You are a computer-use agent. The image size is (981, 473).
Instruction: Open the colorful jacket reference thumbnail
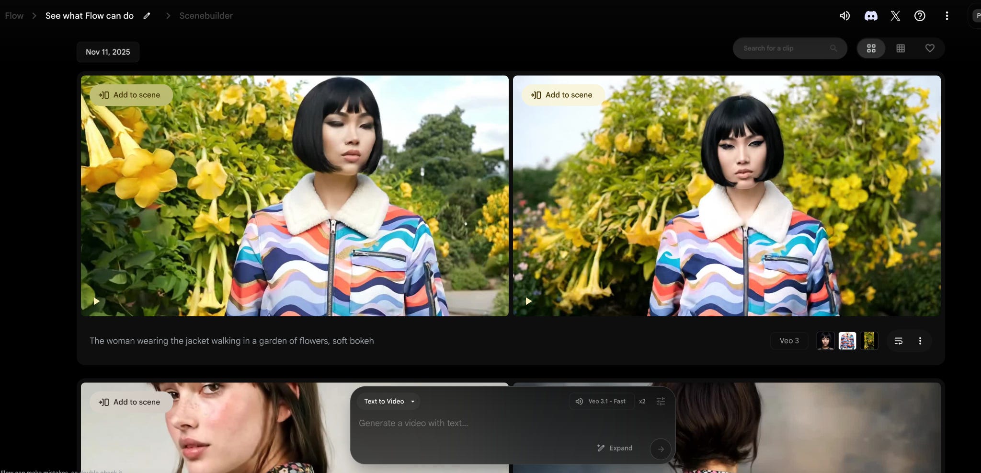847,341
